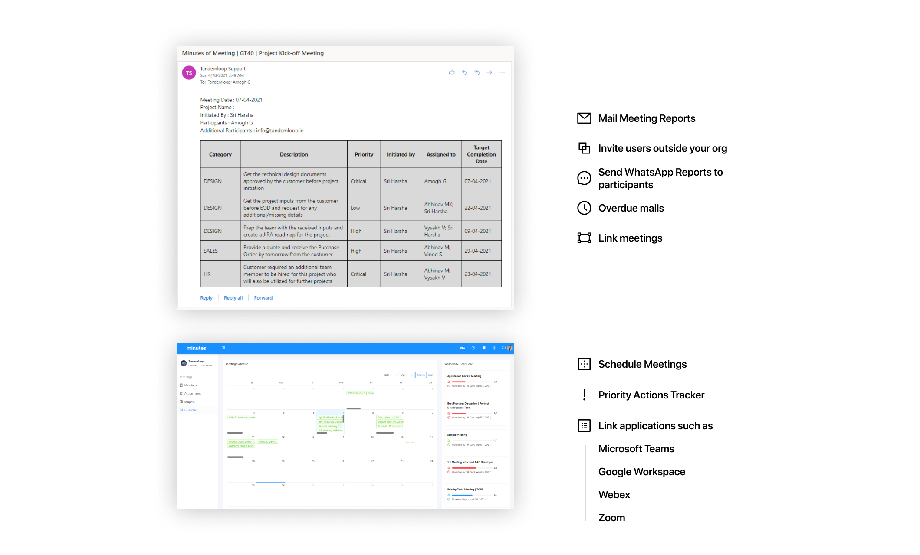The height and width of the screenshot is (555, 920).
Task: Open Action Items in the sidebar
Action: [x=192, y=394]
